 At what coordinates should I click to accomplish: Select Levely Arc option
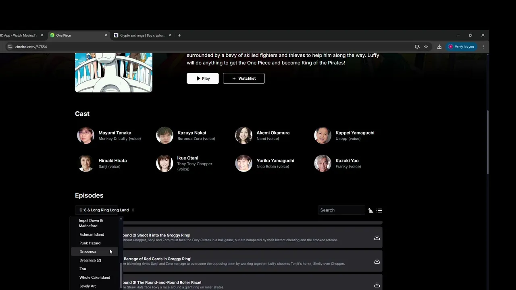click(95, 286)
